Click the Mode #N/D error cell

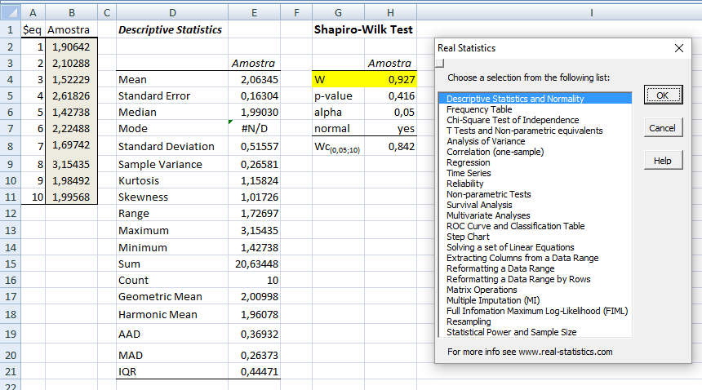pos(255,129)
